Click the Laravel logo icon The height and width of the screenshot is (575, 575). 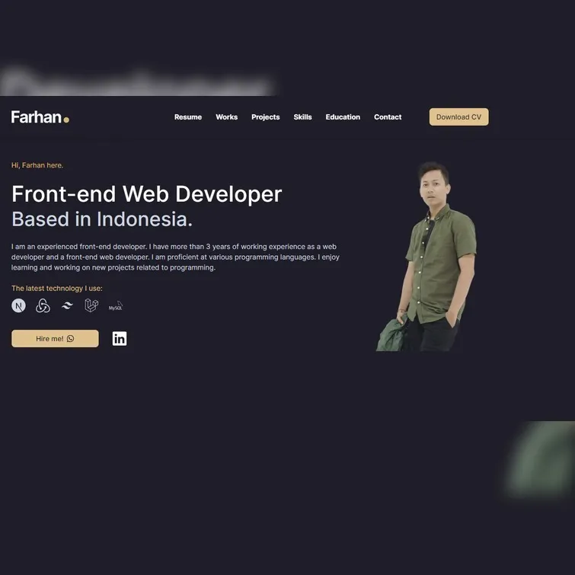(91, 305)
